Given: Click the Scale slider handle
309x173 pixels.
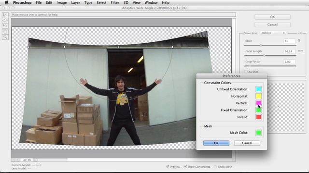Looking at the screenshot, I should 261,45.
